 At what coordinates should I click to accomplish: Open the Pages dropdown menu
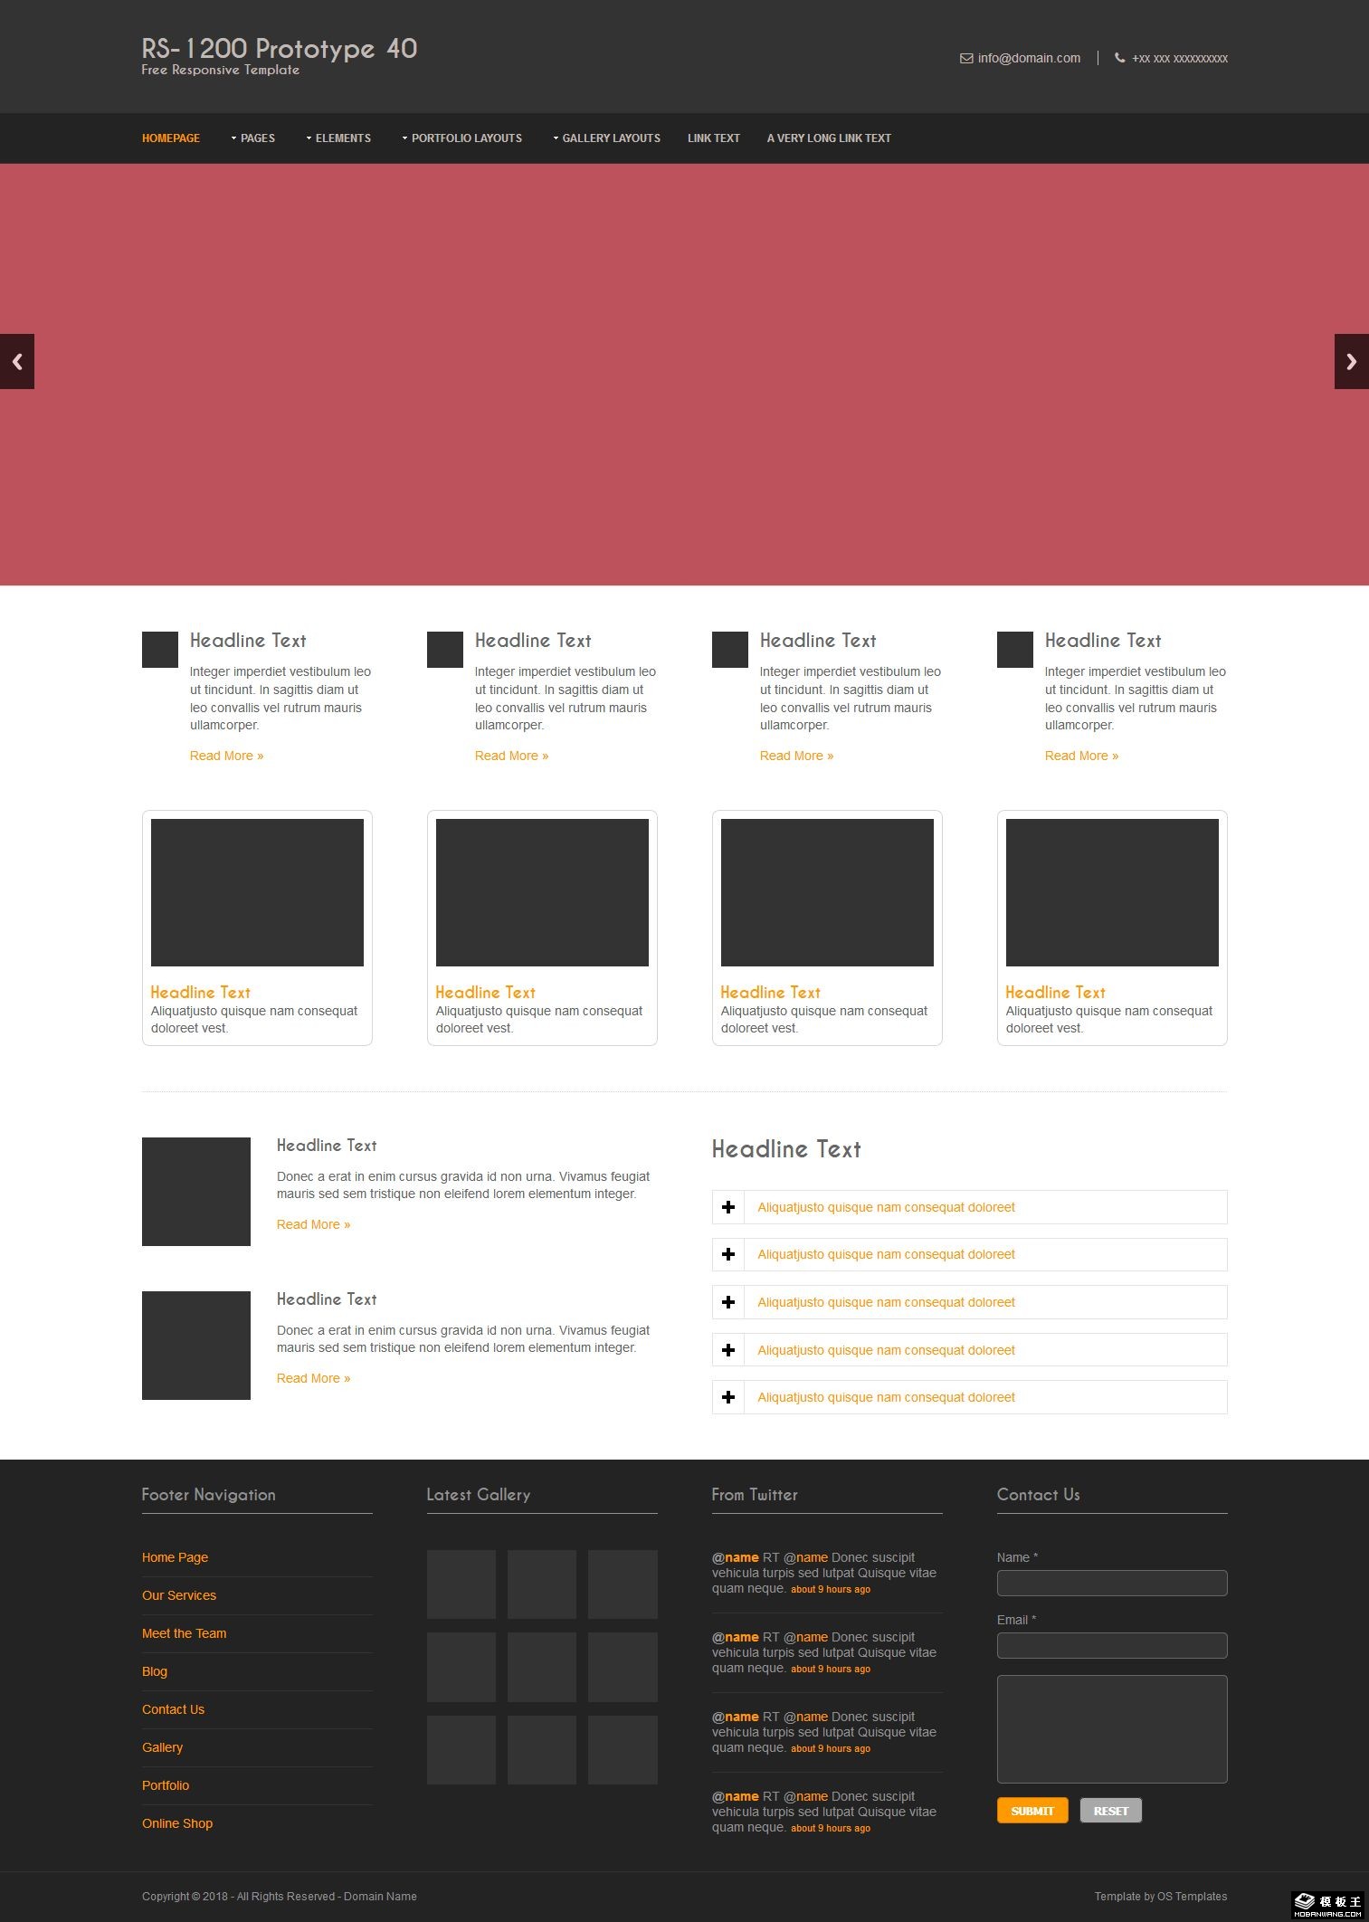(253, 138)
